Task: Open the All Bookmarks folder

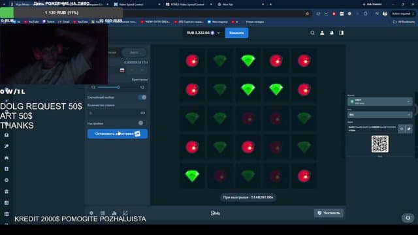Action: click(404, 22)
